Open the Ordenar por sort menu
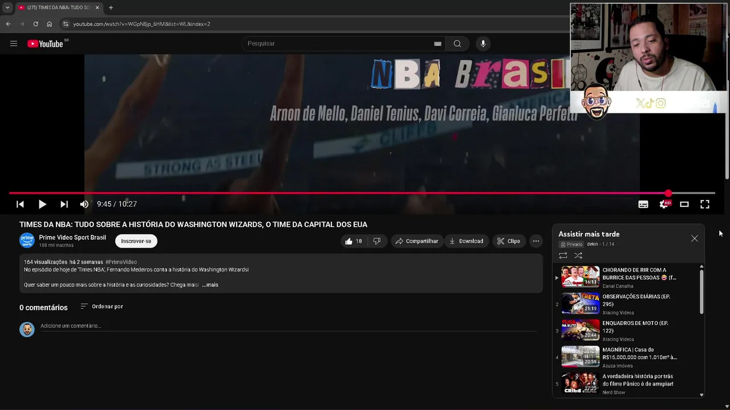 102,306
